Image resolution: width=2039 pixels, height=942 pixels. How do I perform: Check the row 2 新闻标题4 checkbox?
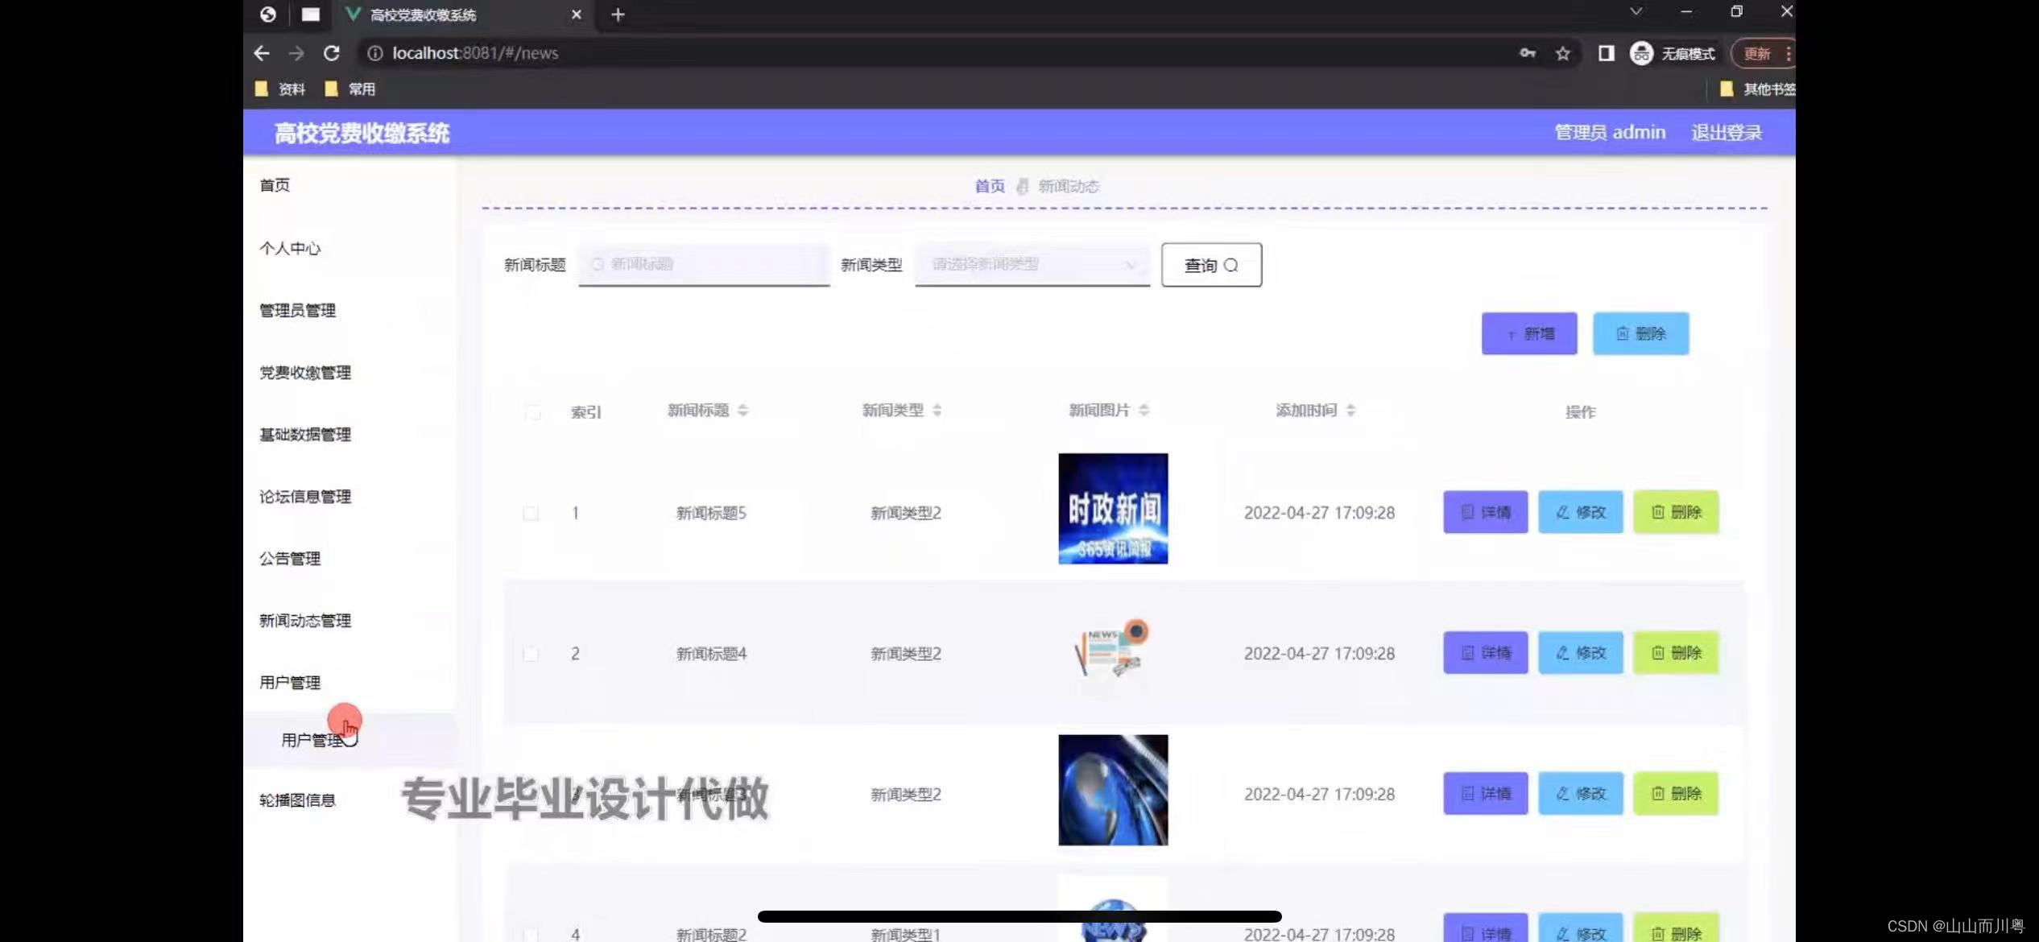[x=530, y=654]
